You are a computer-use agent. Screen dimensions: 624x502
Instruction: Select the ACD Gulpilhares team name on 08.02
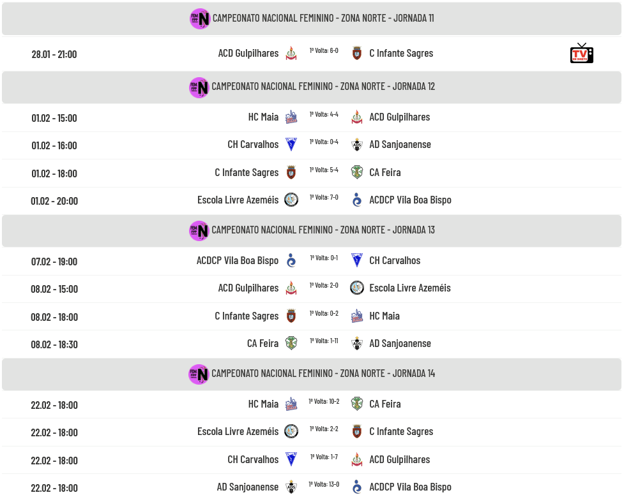point(248,288)
